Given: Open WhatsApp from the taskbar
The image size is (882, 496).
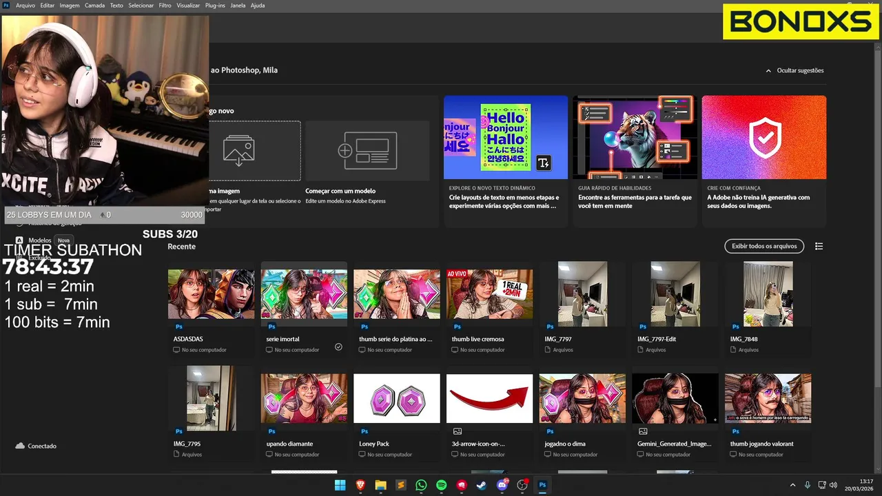Looking at the screenshot, I should click(421, 485).
